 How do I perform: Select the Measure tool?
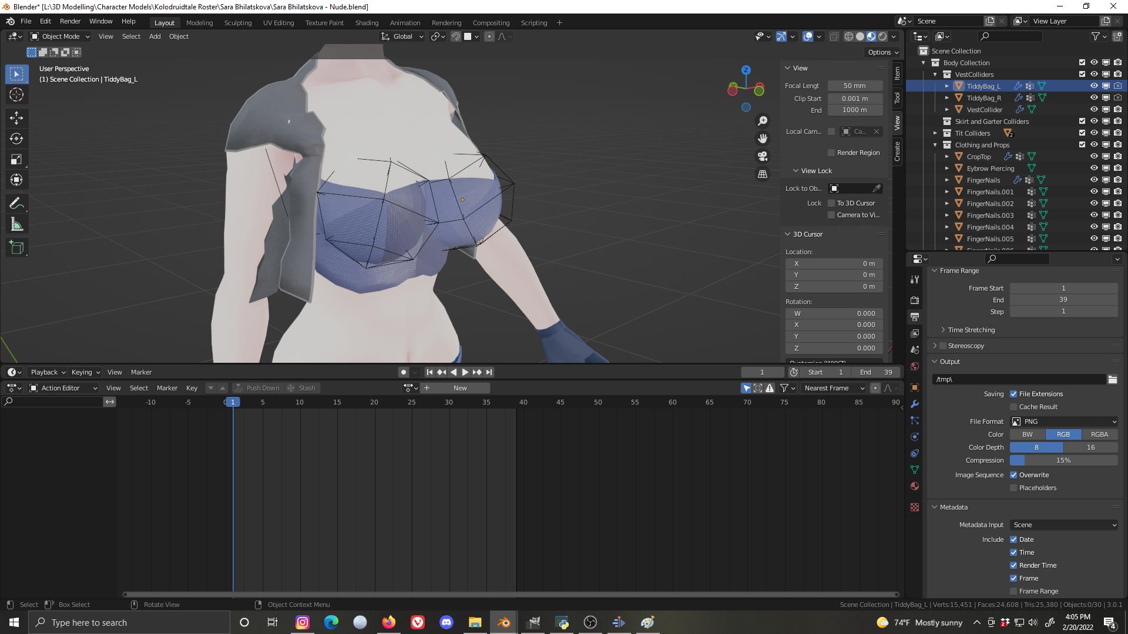(16, 224)
